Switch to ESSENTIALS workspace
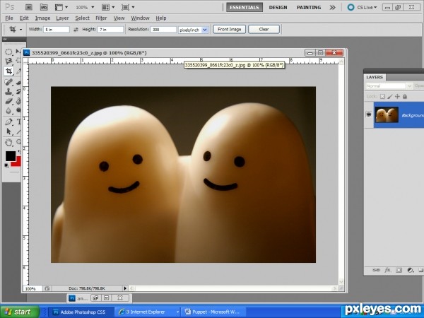The width and height of the screenshot is (424, 318). [x=245, y=7]
